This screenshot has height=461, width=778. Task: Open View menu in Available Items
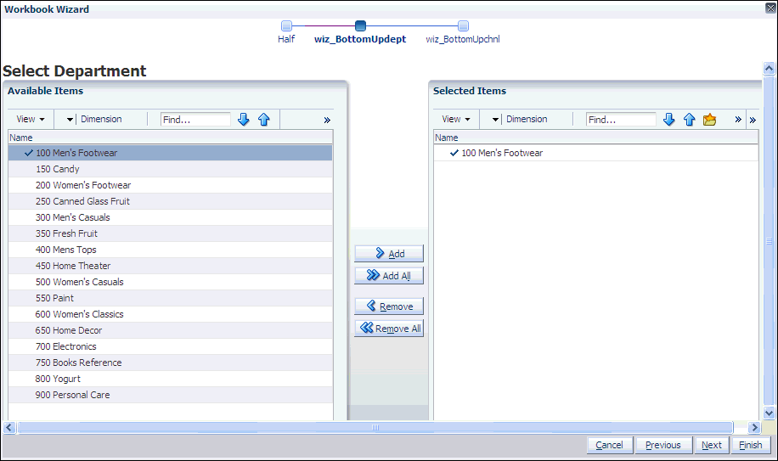pyautogui.click(x=31, y=119)
